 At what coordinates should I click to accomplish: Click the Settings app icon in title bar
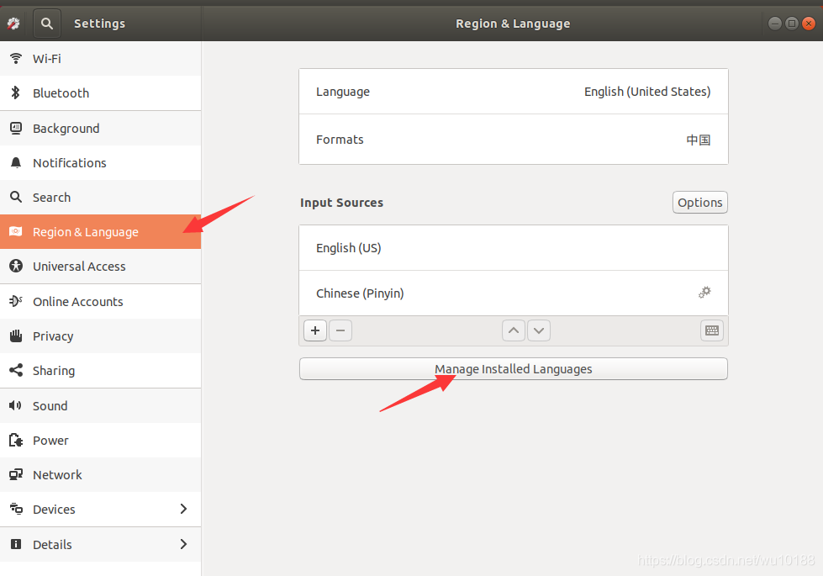pyautogui.click(x=13, y=24)
